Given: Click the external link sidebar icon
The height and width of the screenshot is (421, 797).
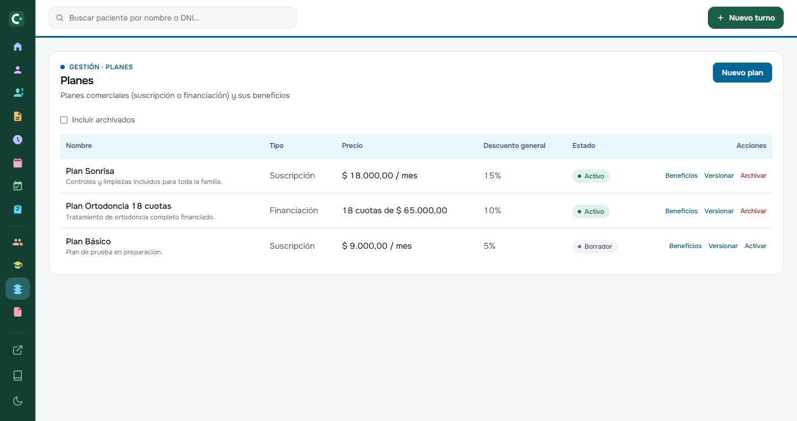Looking at the screenshot, I should click(18, 350).
